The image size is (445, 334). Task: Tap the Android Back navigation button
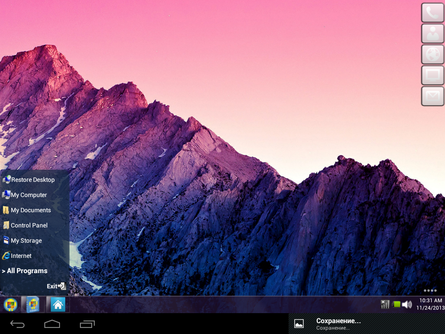pos(17,324)
